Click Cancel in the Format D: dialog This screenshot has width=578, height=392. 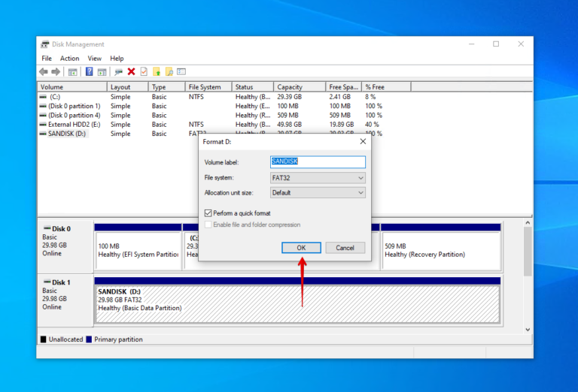(x=345, y=248)
